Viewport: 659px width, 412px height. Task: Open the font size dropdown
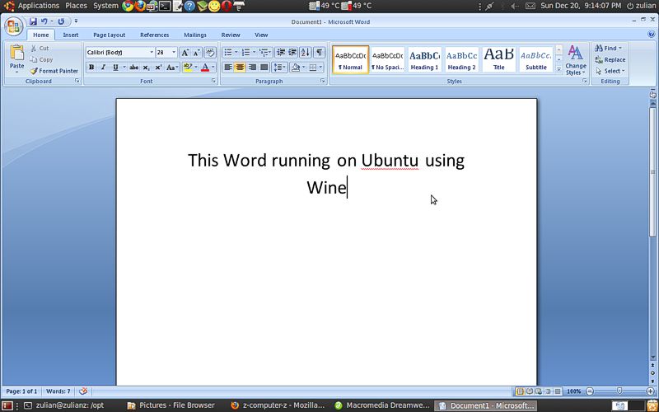tap(174, 53)
